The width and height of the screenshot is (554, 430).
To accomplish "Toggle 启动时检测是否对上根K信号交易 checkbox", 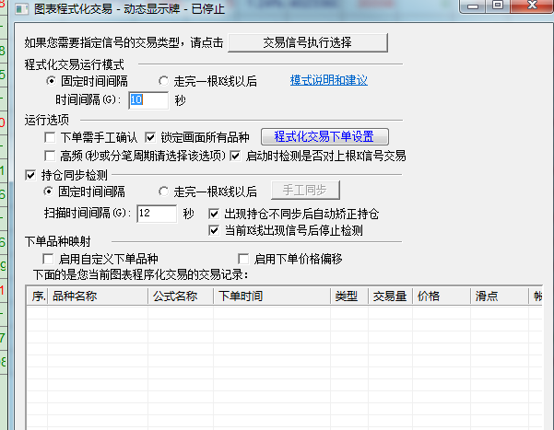I will [x=235, y=156].
